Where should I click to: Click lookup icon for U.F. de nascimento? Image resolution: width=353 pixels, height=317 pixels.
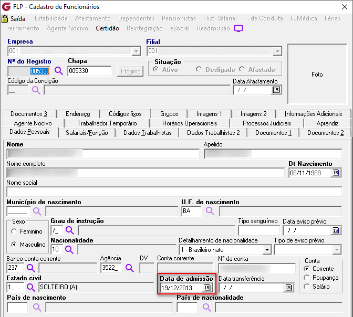point(210,211)
